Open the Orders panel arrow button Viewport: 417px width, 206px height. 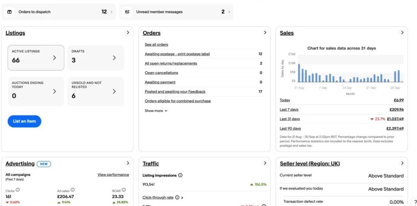tap(265, 33)
